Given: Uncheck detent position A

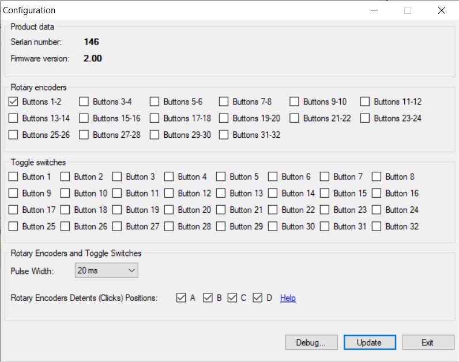Looking at the screenshot, I should click(181, 298).
